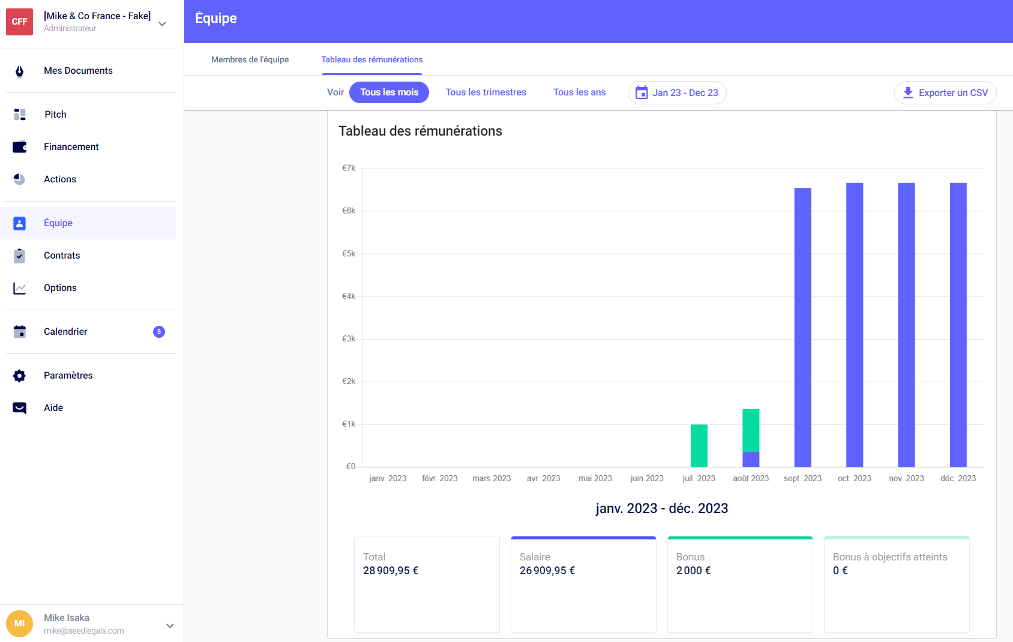Viewport: 1013px width, 642px height.
Task: Click Exporter un CSV button
Action: click(x=945, y=93)
